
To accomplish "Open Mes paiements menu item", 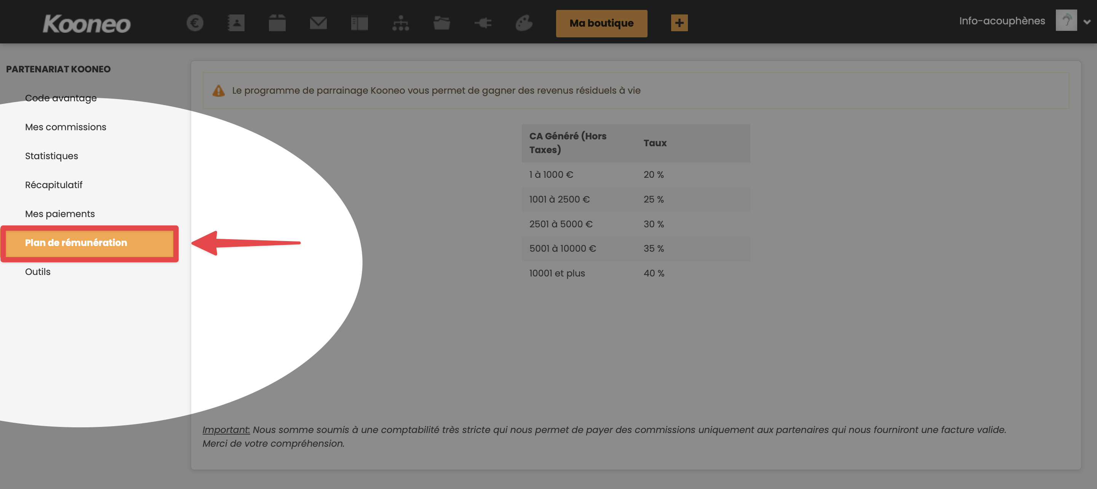I will (60, 214).
